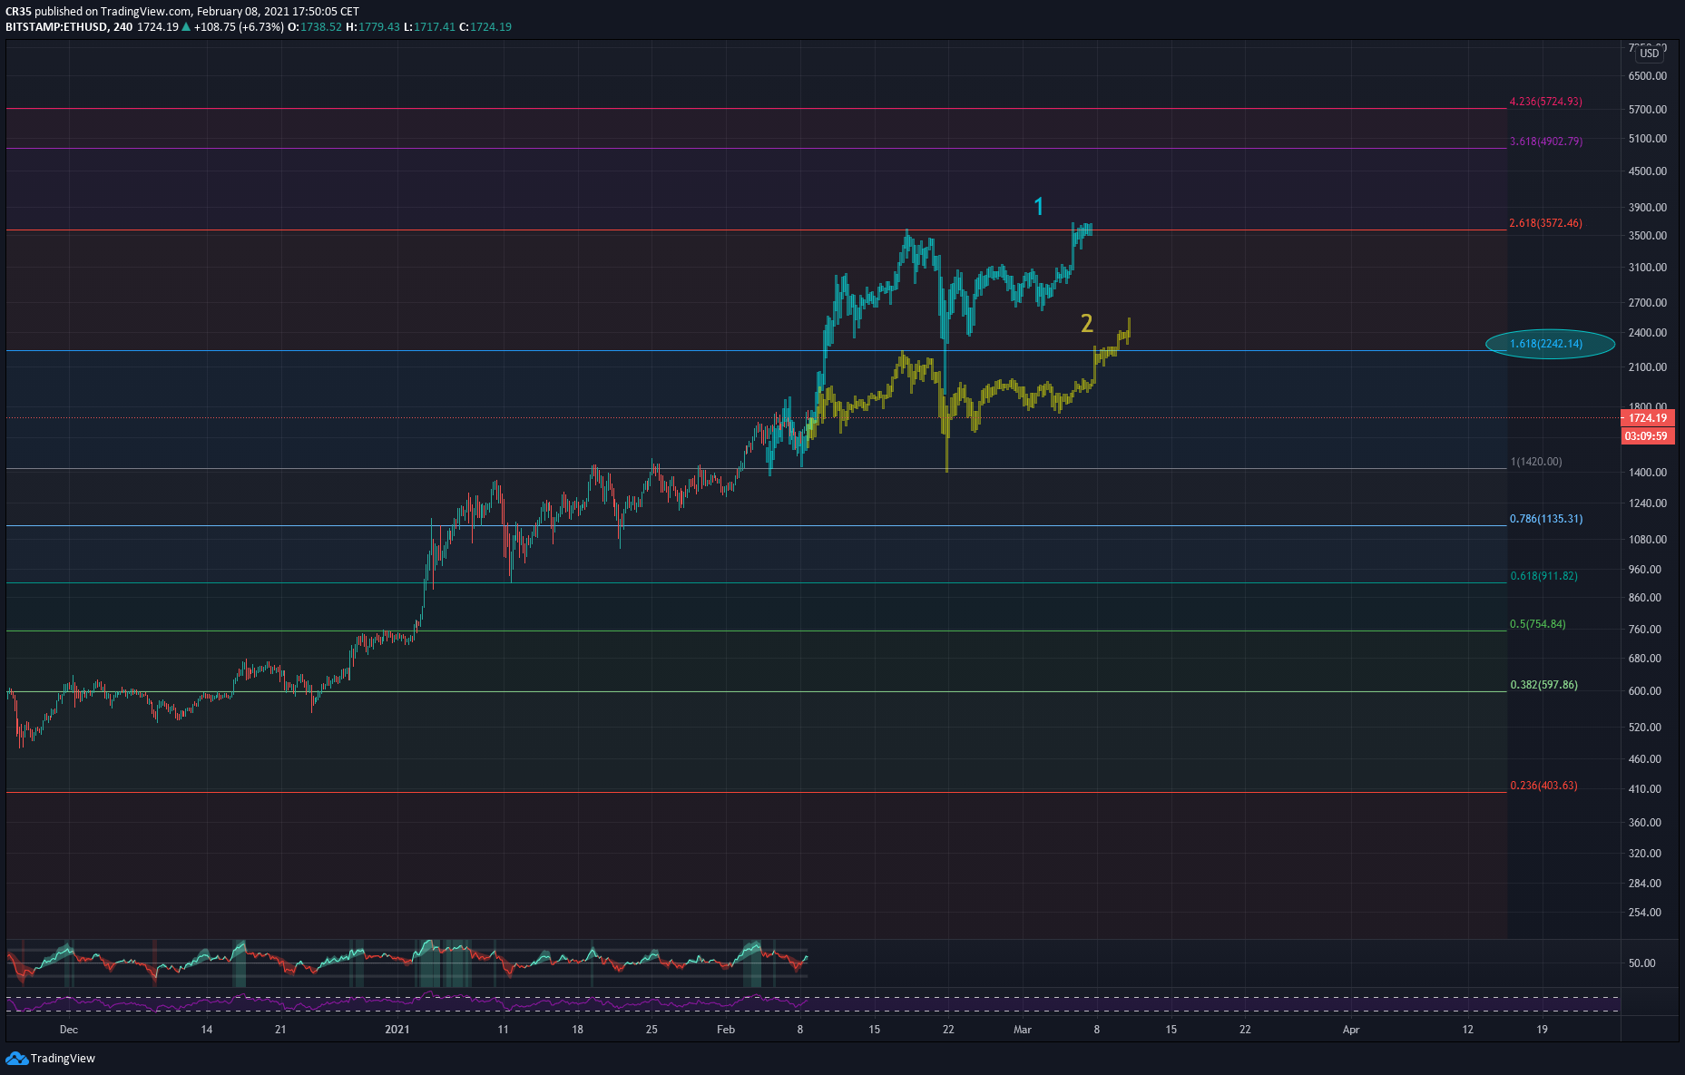Click the 5700.00 price scale label
The image size is (1685, 1075).
1648,110
